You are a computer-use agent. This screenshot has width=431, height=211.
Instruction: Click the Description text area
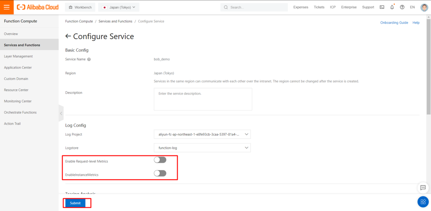pos(203,99)
